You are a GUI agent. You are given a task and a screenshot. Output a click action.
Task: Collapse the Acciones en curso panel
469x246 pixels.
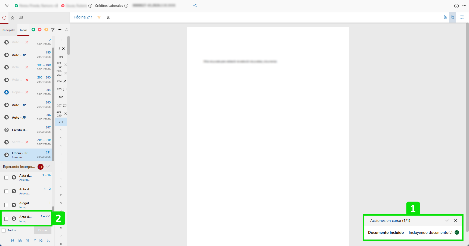pyautogui.click(x=447, y=220)
